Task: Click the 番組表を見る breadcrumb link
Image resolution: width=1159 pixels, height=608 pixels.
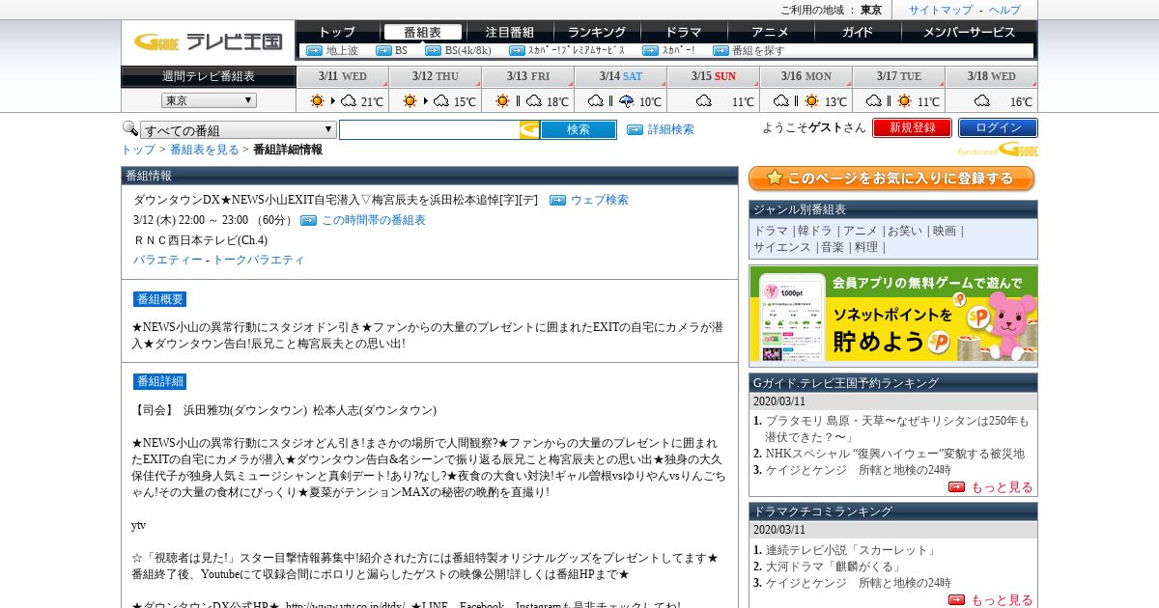Action: click(205, 150)
